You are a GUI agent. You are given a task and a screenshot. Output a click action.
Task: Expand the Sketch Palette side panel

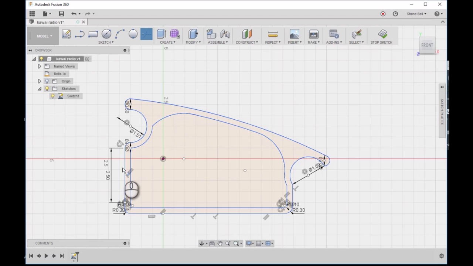tap(442, 87)
